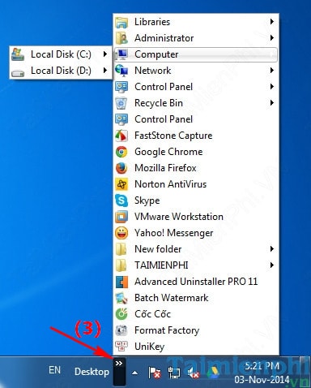The height and width of the screenshot is (388, 311).
Task: Click the muted volume speaker tray icon
Action: pyautogui.click(x=194, y=373)
